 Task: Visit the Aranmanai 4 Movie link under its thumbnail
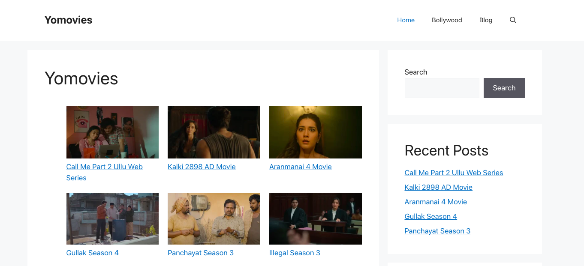coord(301,167)
